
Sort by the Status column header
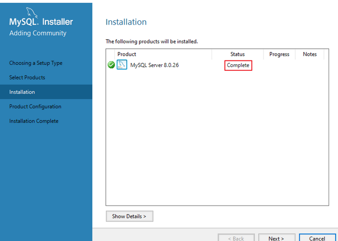tap(238, 54)
